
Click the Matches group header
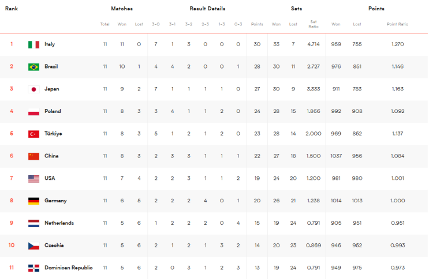tap(122, 9)
